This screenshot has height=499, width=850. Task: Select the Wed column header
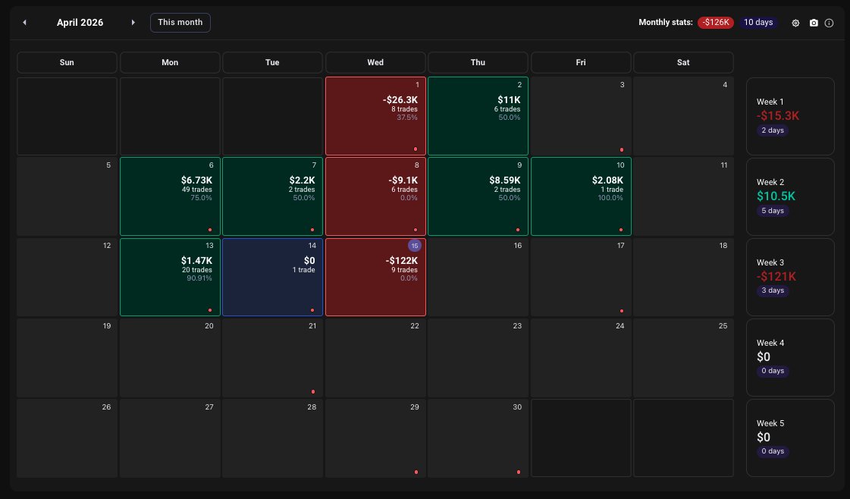click(x=375, y=62)
